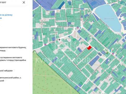Close the parcel info panel with the X
This screenshot has width=126, height=94.
tap(24, 2)
